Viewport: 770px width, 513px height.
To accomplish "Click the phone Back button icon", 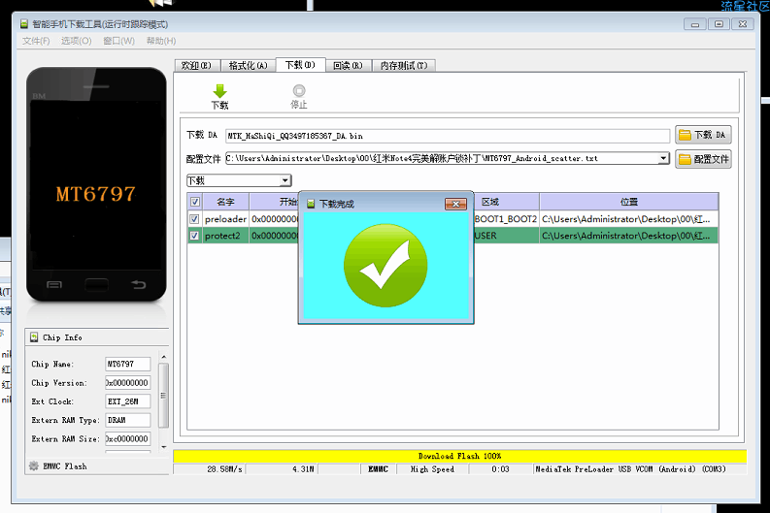I will point(138,284).
